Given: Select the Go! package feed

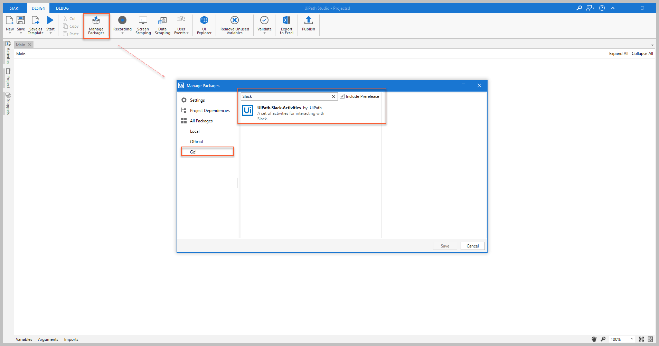Looking at the screenshot, I should pos(207,152).
